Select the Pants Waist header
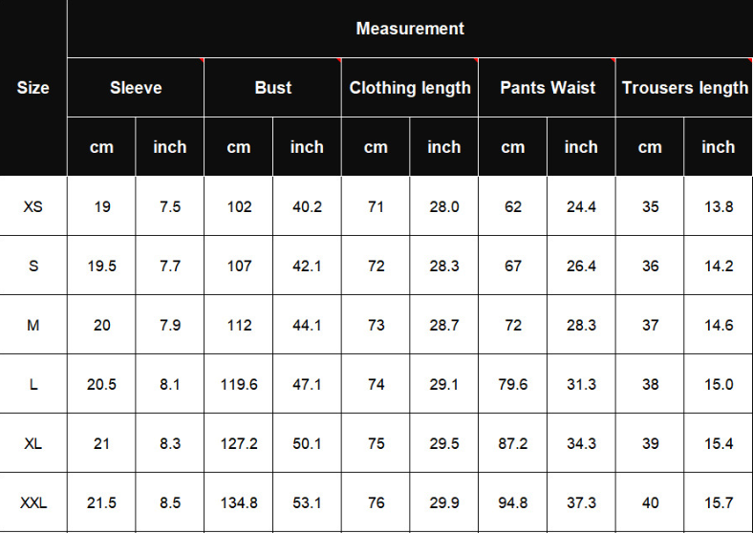Viewport: 753px width, 533px height. tap(547, 87)
